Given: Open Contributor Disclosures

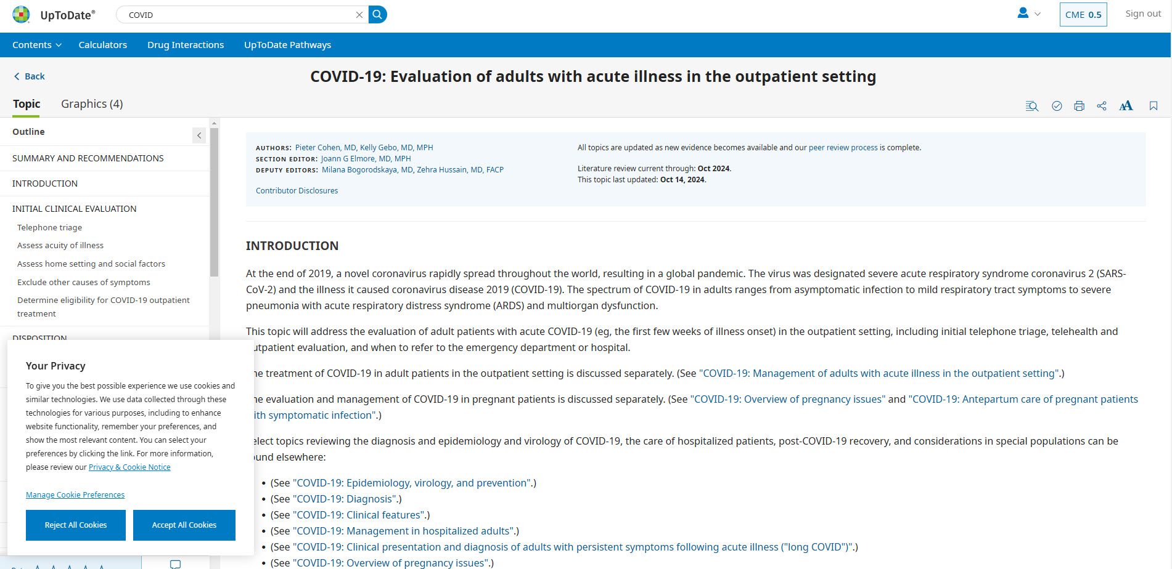Looking at the screenshot, I should pyautogui.click(x=297, y=191).
